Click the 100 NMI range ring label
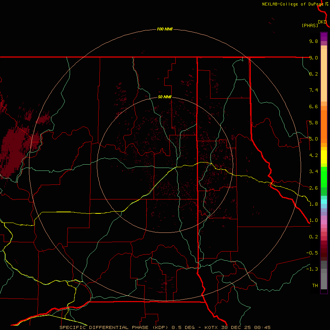 (x=165, y=29)
